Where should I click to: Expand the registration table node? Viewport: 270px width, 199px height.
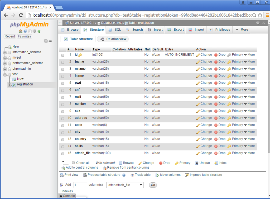[x=10, y=85]
